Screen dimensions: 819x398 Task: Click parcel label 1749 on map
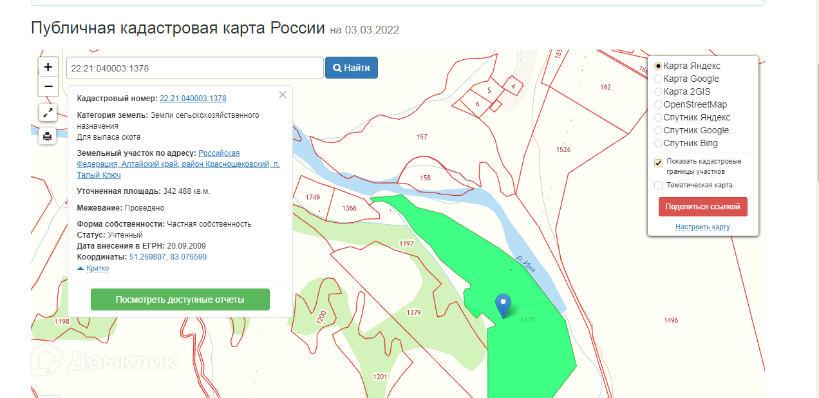[313, 197]
